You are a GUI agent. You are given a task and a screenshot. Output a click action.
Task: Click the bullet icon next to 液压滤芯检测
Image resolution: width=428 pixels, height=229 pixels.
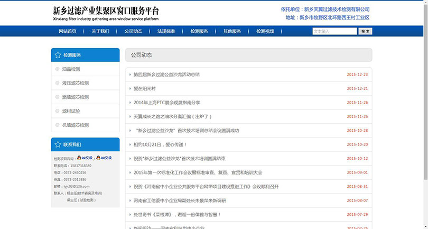57,83
